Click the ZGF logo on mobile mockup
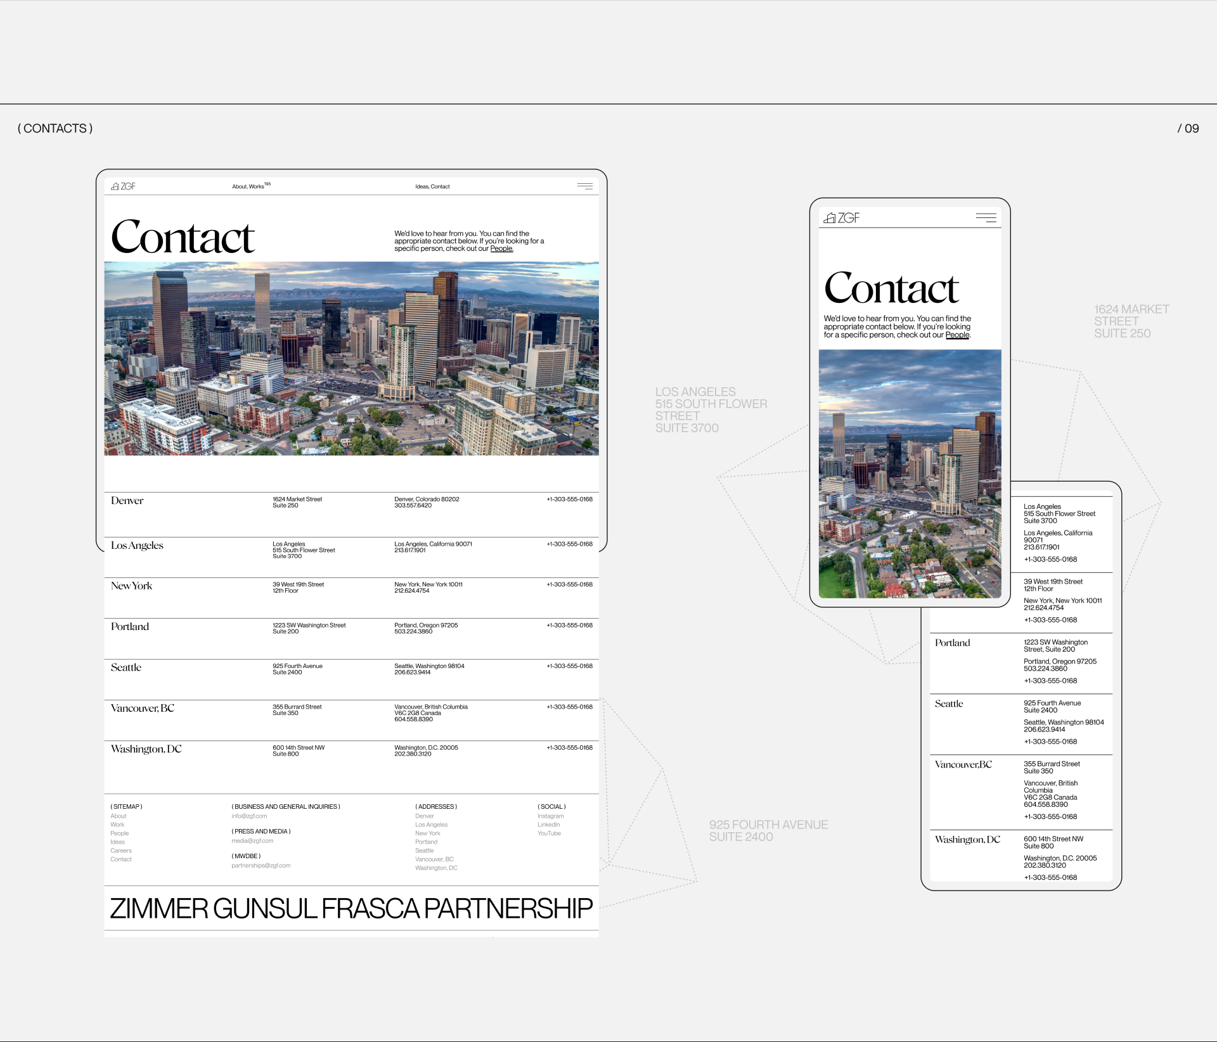 (841, 218)
